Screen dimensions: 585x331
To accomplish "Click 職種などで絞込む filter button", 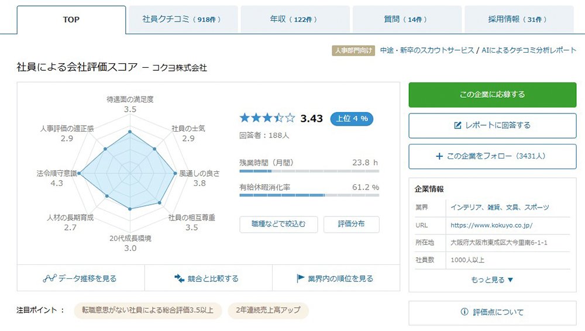I will point(278,225).
